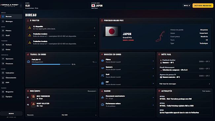Click the Équipes sidebar icon

[x=3, y=97]
